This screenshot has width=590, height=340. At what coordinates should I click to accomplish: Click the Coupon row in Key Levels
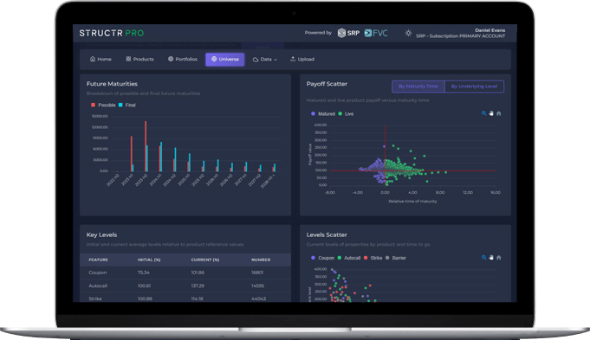pos(185,273)
